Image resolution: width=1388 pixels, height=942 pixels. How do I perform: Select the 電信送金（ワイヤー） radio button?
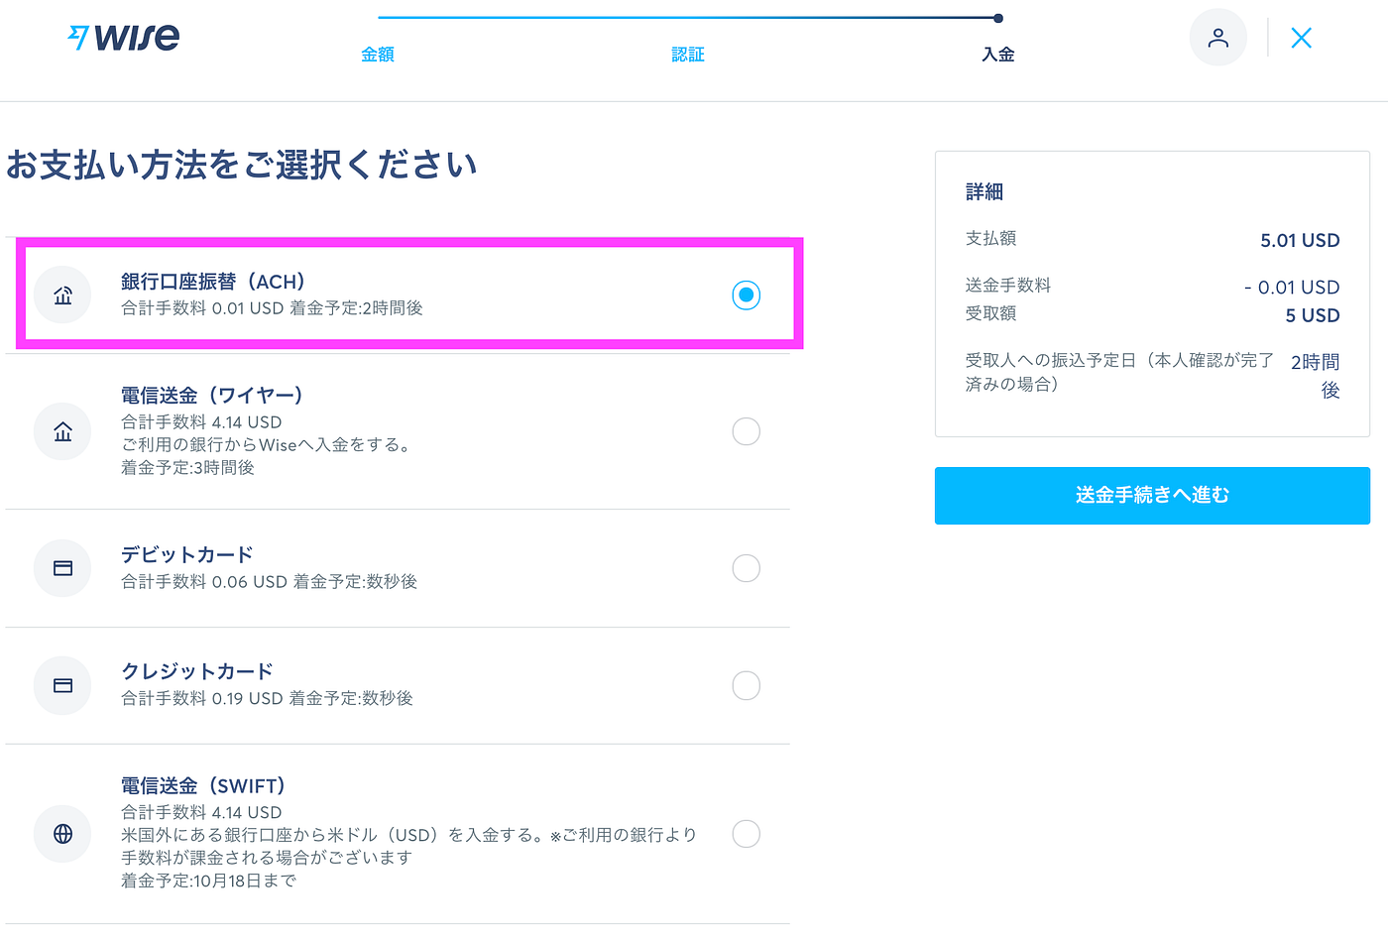pyautogui.click(x=746, y=431)
